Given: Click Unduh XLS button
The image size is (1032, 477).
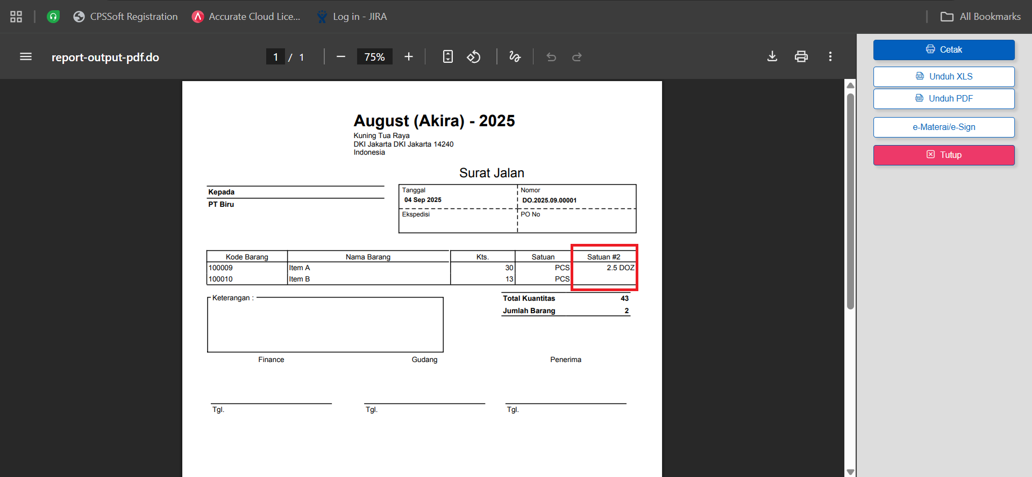Looking at the screenshot, I should click(x=944, y=76).
